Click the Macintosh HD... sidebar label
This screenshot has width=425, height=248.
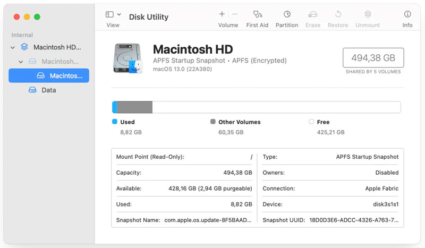click(57, 47)
